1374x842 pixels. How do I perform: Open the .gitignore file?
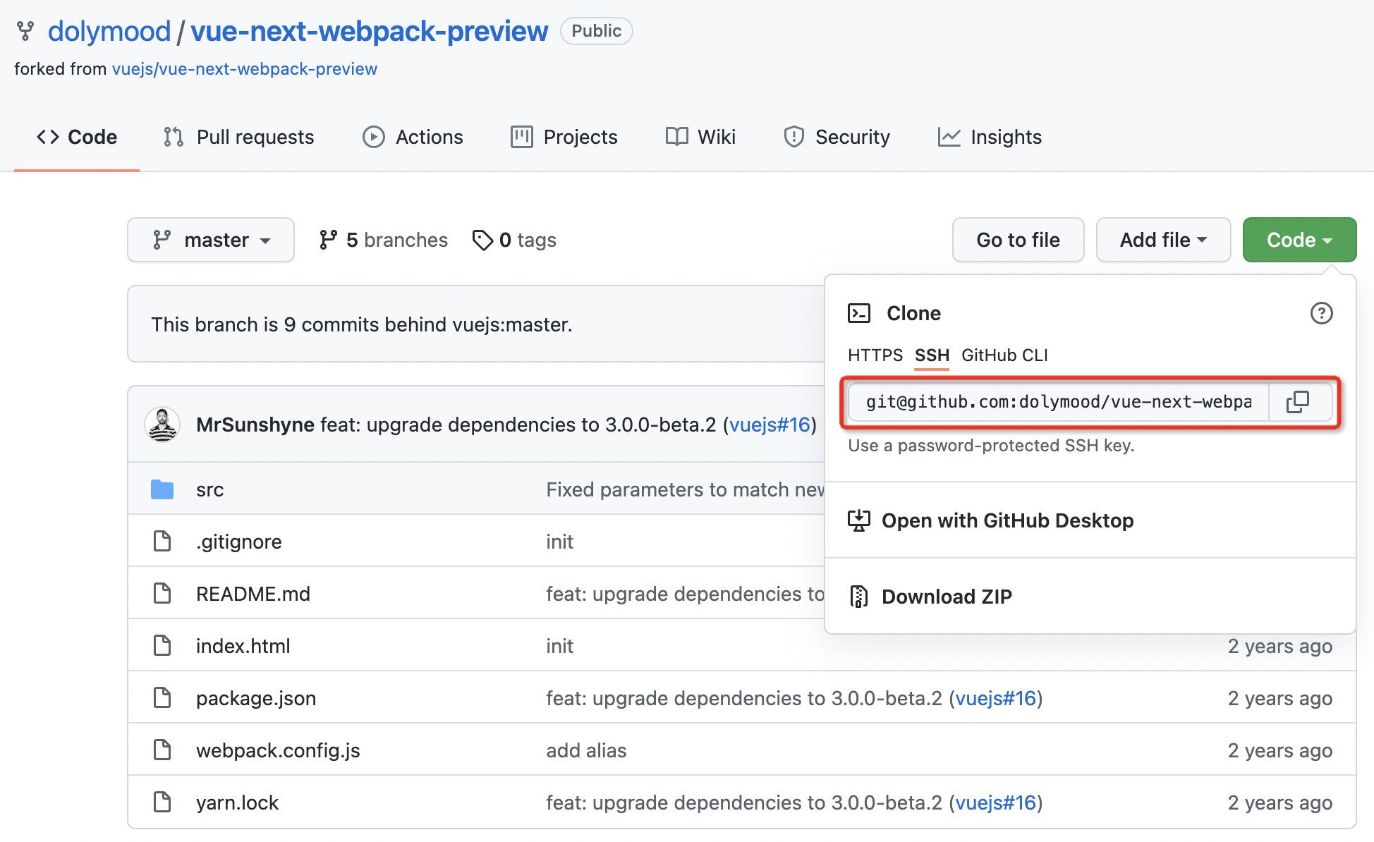(239, 542)
